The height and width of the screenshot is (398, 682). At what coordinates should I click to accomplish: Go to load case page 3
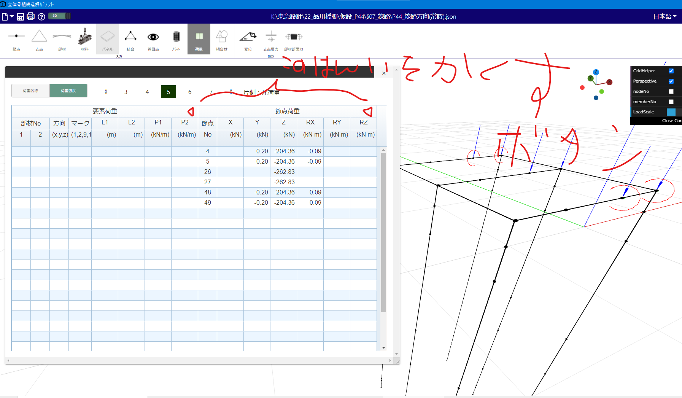click(126, 92)
